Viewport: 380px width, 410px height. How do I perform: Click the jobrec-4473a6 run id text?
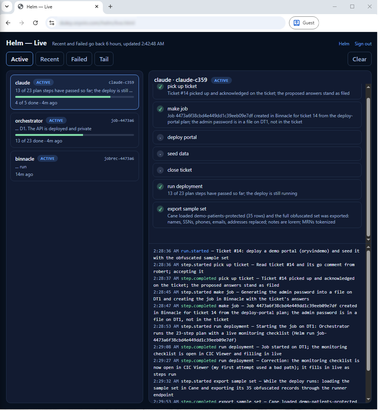pyautogui.click(x=119, y=159)
